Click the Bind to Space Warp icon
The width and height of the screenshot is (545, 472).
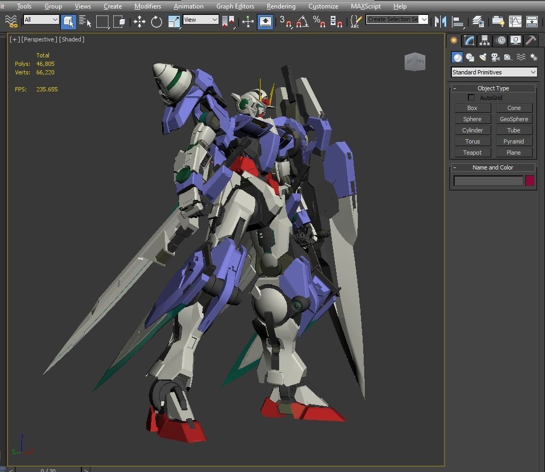coord(11,22)
